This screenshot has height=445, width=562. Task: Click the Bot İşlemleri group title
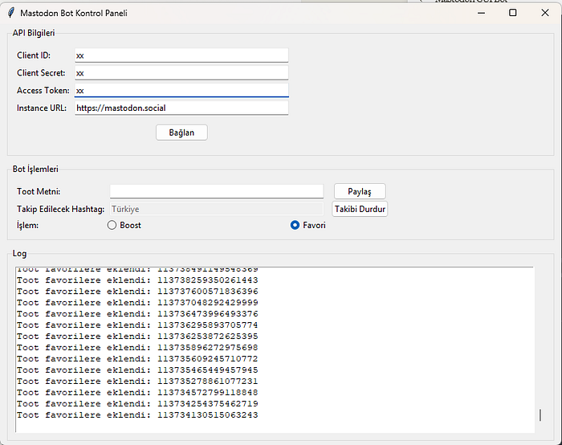(35, 169)
